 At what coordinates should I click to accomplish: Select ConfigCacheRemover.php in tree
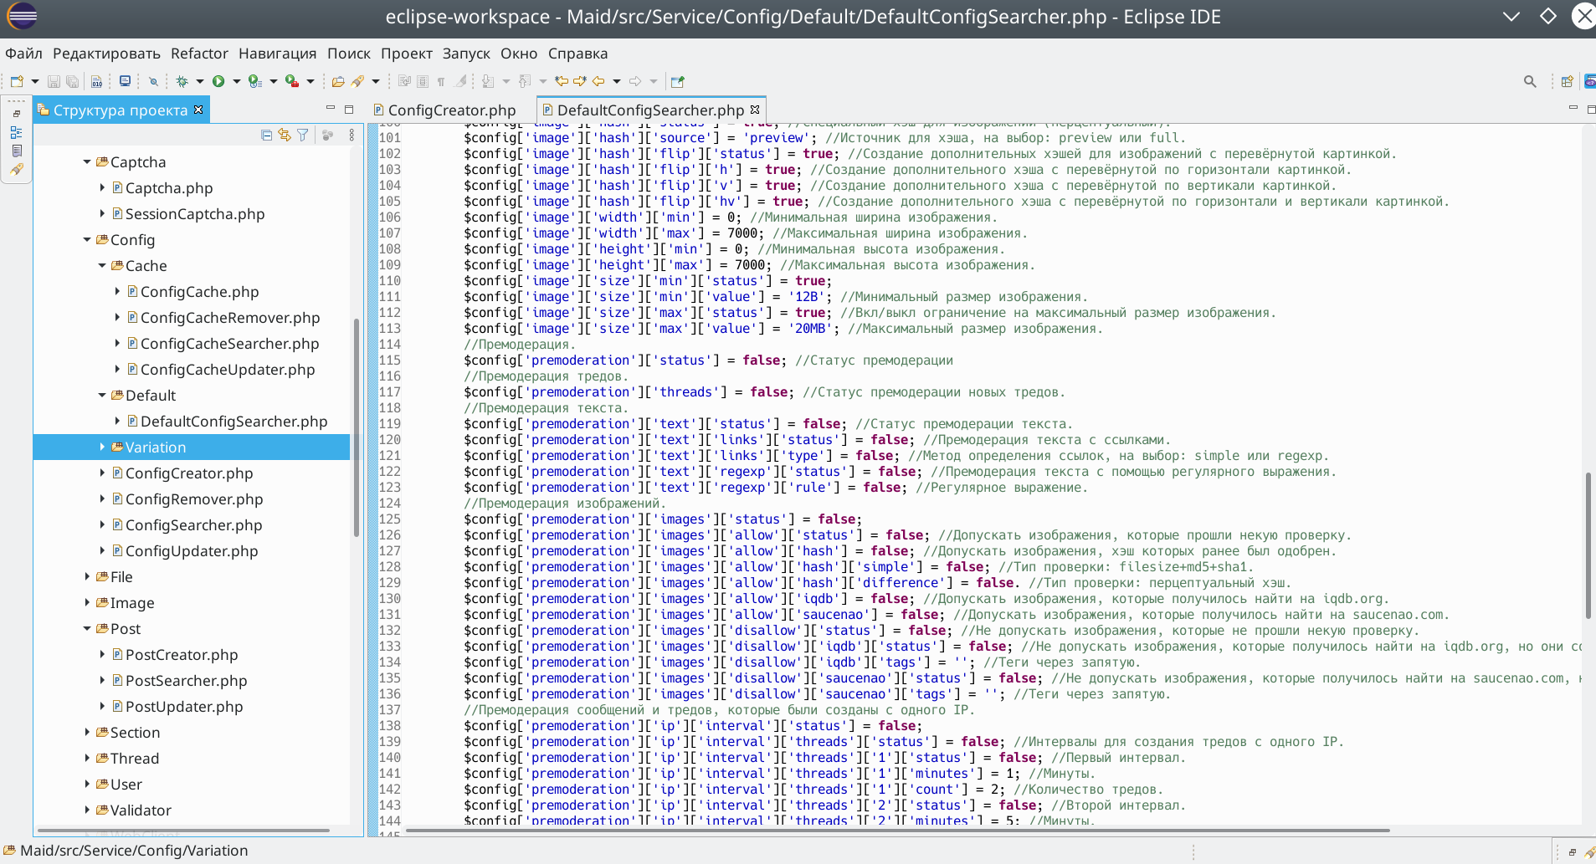230,318
